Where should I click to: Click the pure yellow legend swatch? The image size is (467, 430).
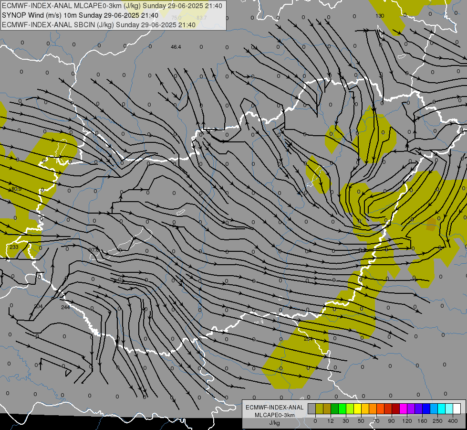[x=358, y=408]
